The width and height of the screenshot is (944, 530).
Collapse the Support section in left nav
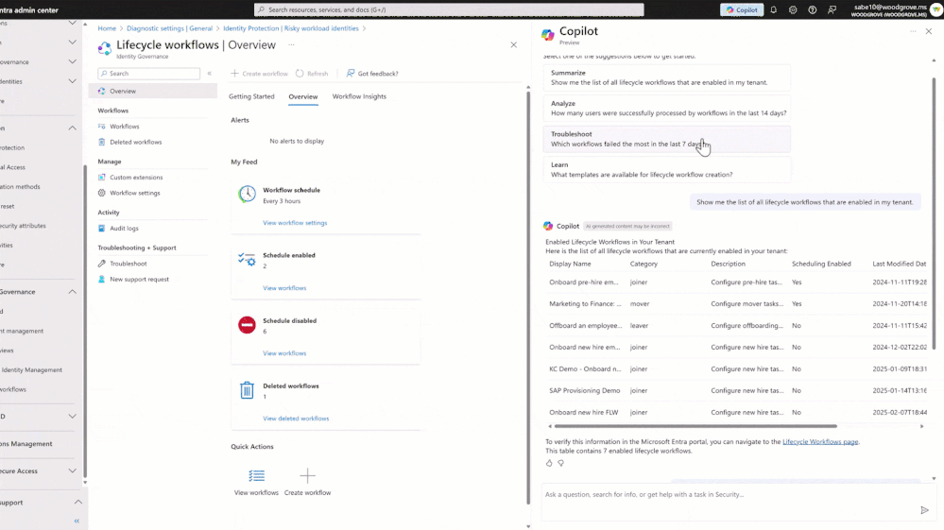78,503
